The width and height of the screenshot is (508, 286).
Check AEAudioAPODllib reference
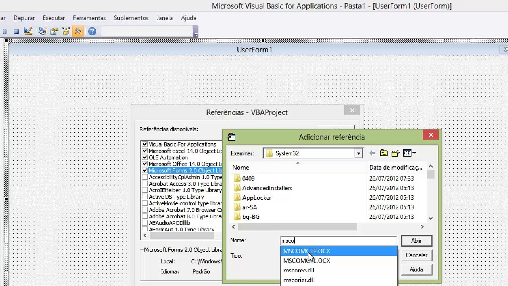point(145,223)
